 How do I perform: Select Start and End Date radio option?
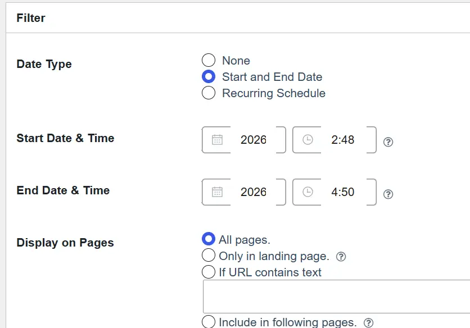(209, 76)
